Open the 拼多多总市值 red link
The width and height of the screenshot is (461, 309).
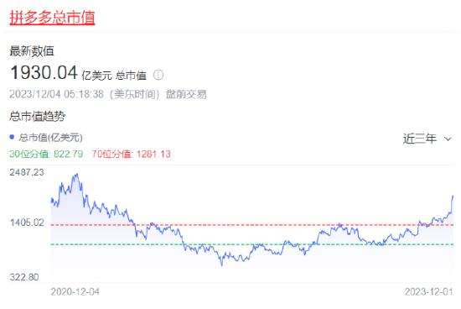tap(52, 18)
